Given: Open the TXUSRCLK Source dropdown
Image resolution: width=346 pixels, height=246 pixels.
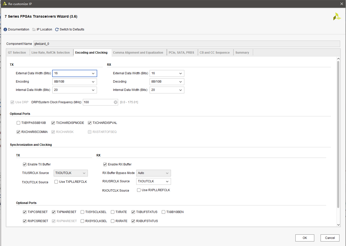Looking at the screenshot, I should [71, 173].
